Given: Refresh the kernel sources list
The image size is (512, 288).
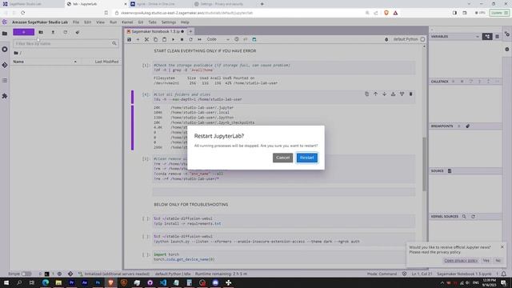Looking at the screenshot, I should point(473,217).
